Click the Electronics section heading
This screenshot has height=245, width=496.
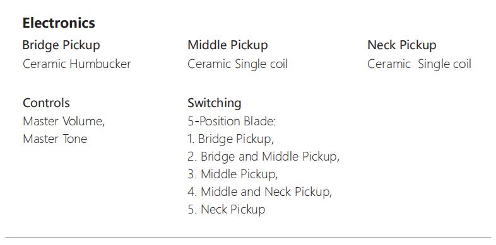pos(59,23)
